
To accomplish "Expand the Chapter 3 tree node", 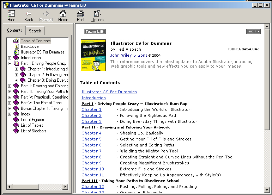I will pyautogui.click(x=16, y=81).
